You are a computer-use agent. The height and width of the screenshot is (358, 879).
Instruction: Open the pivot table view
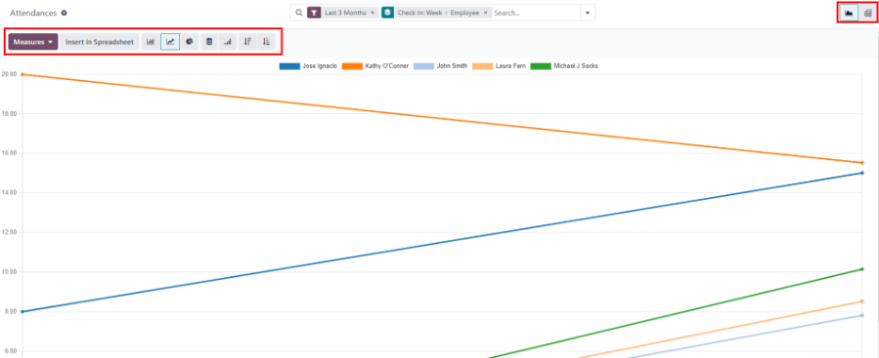868,13
